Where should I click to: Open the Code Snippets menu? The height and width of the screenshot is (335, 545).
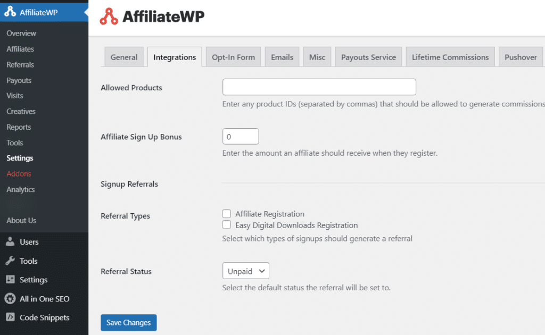coord(44,317)
